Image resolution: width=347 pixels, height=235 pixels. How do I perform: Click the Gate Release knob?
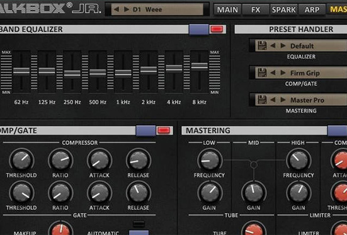(139, 193)
